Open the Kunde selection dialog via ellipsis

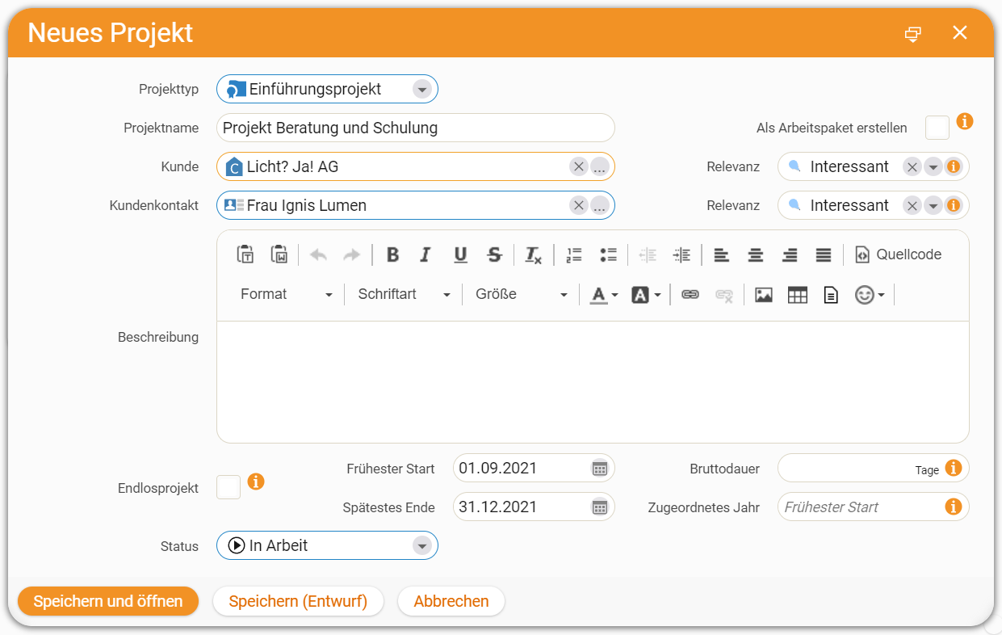(599, 166)
